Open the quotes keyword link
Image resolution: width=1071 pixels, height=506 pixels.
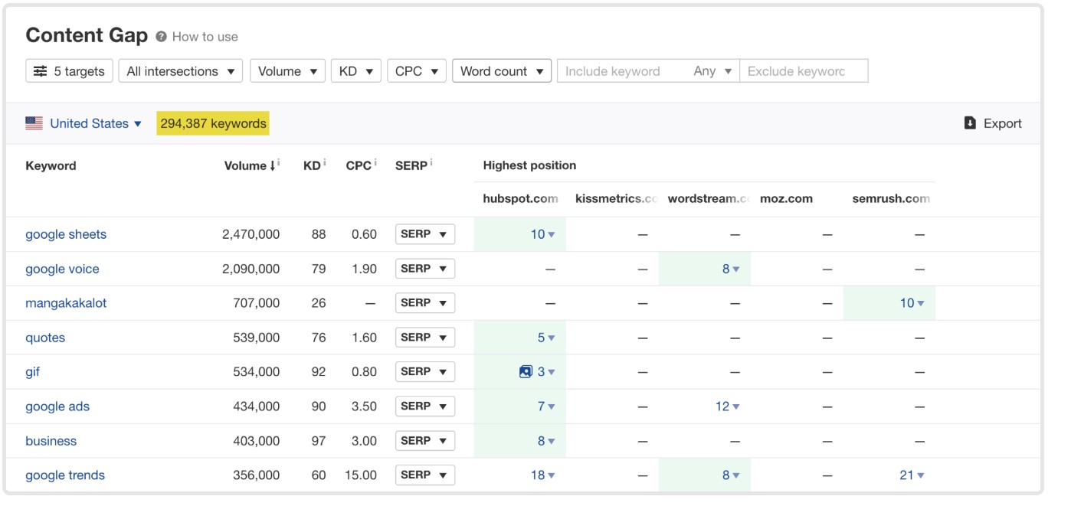click(x=45, y=338)
